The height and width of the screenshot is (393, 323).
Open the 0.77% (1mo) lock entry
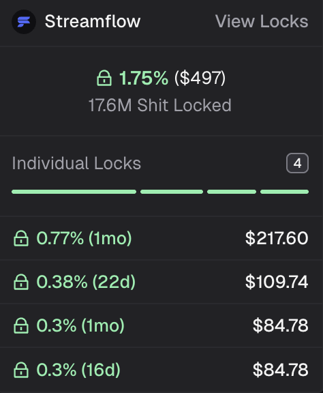click(x=160, y=238)
